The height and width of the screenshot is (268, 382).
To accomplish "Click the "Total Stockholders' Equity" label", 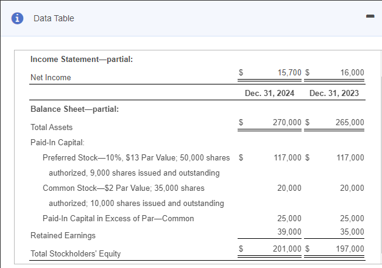I will coord(76,253).
